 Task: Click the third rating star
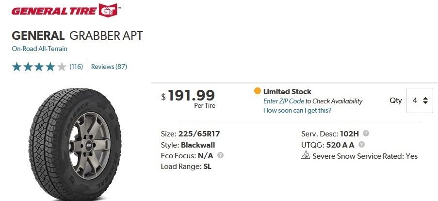(x=39, y=67)
